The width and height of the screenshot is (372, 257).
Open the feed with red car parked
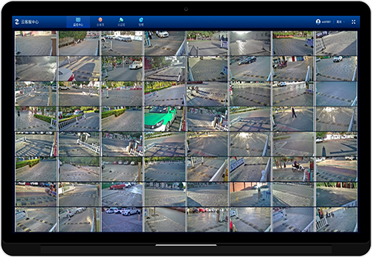[x=122, y=194]
